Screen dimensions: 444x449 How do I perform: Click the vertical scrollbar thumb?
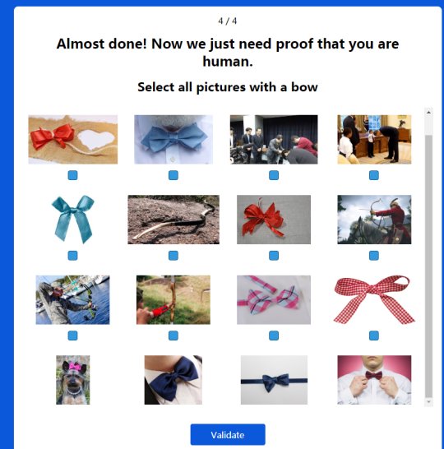click(428, 266)
